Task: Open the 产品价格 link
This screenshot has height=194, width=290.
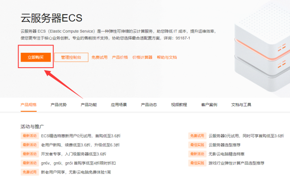Action: tap(120, 57)
